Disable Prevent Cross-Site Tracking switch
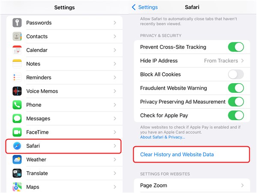This screenshot has height=193, width=257. tap(236, 47)
